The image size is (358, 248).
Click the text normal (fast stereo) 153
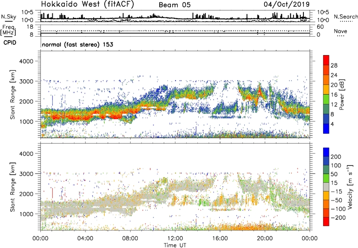point(77,44)
